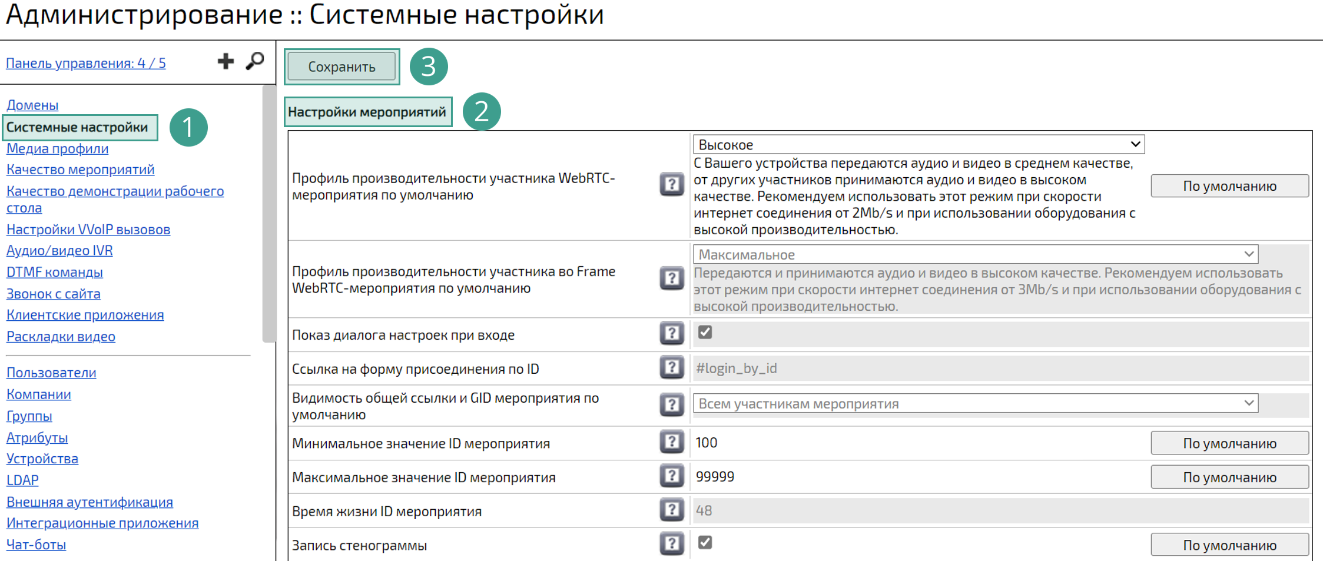The width and height of the screenshot is (1323, 561).
Task: Expand the 'Всем участникам мероприятия' visibility dropdown
Action: 975,404
